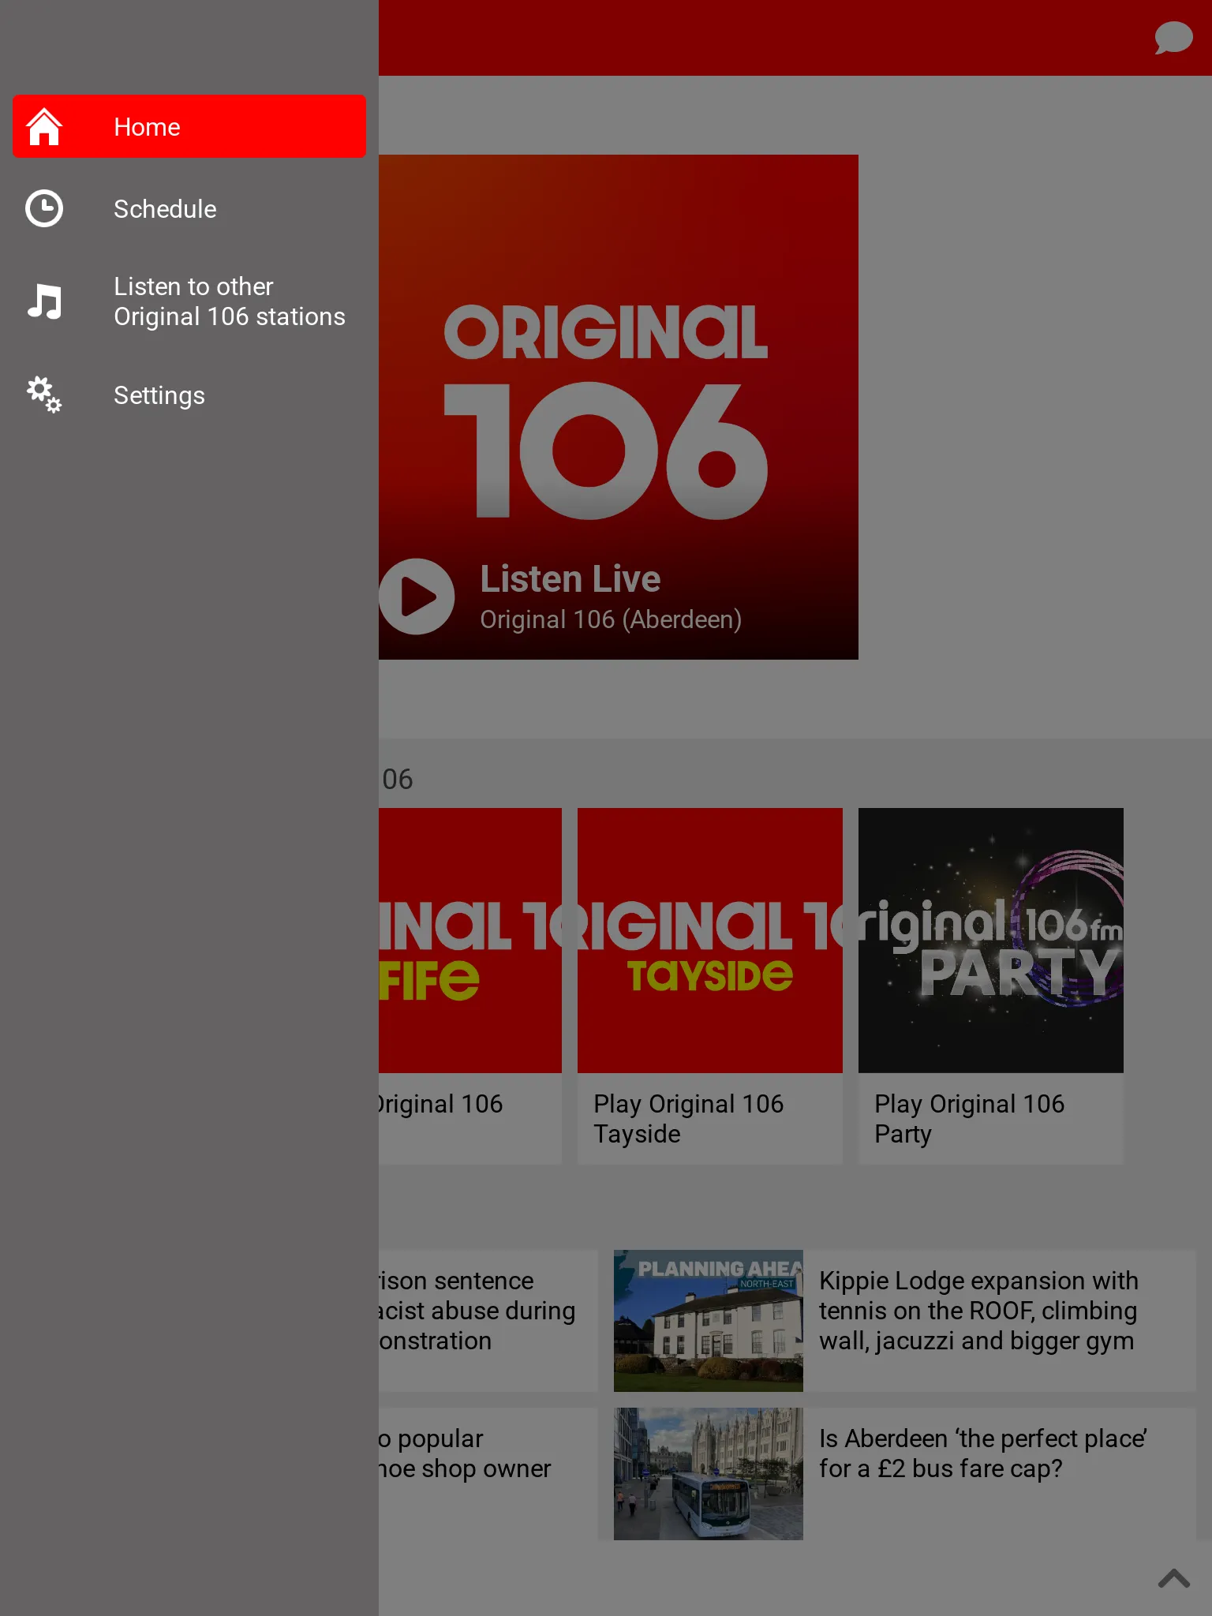Tap the scroll-to-top chevron arrow
The width and height of the screenshot is (1212, 1616).
[x=1174, y=1578]
